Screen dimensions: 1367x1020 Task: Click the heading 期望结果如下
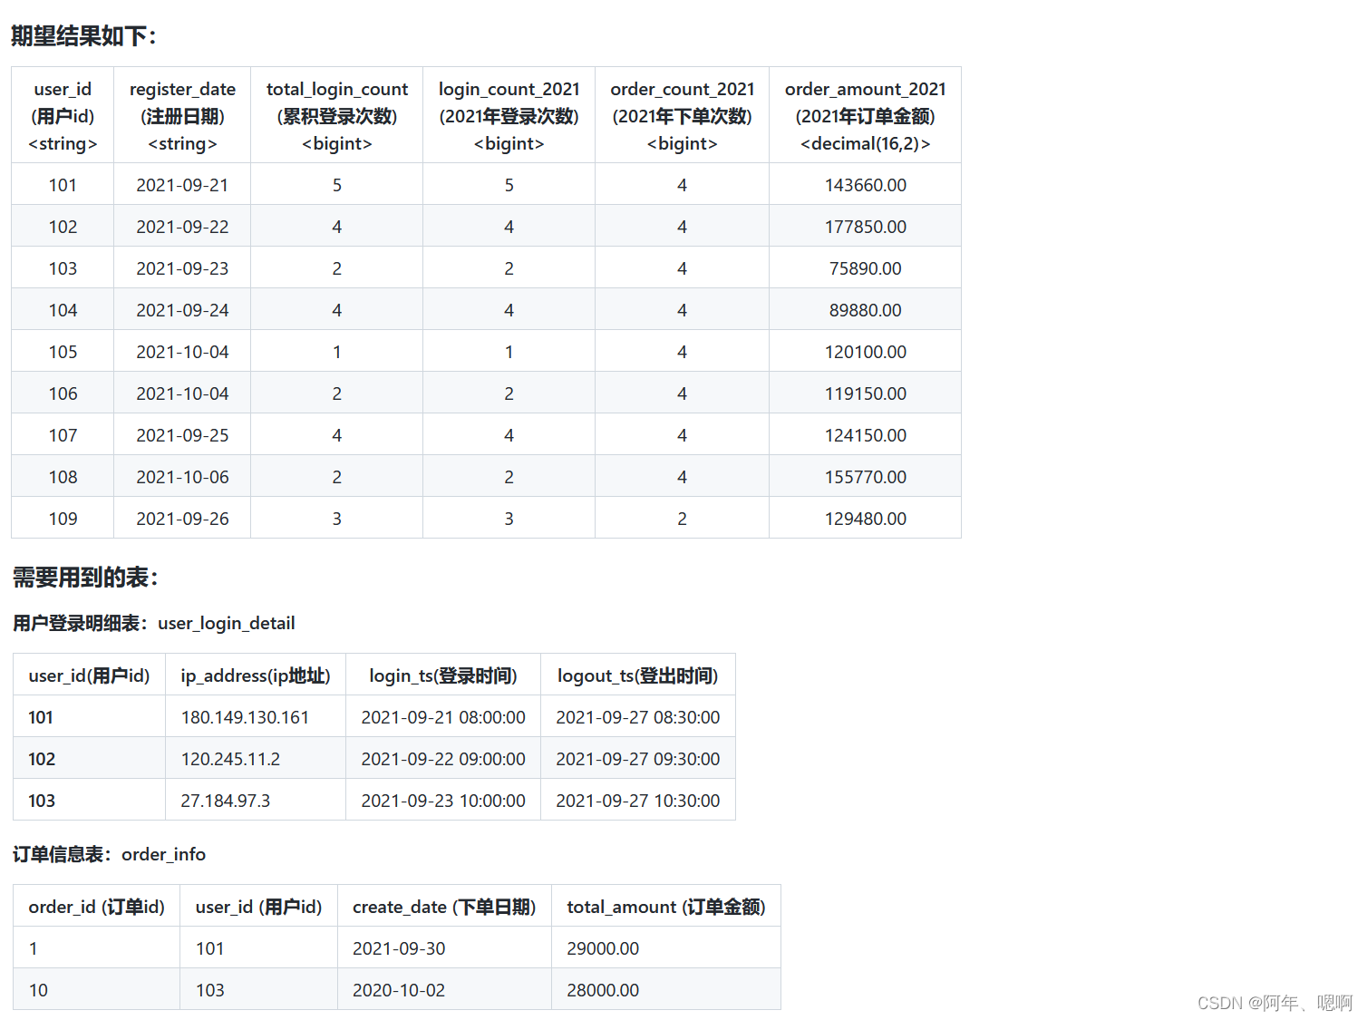83,36
